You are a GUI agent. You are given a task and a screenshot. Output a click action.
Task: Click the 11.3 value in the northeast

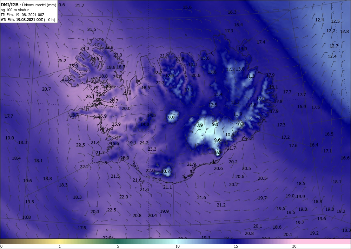(x=250, y=76)
